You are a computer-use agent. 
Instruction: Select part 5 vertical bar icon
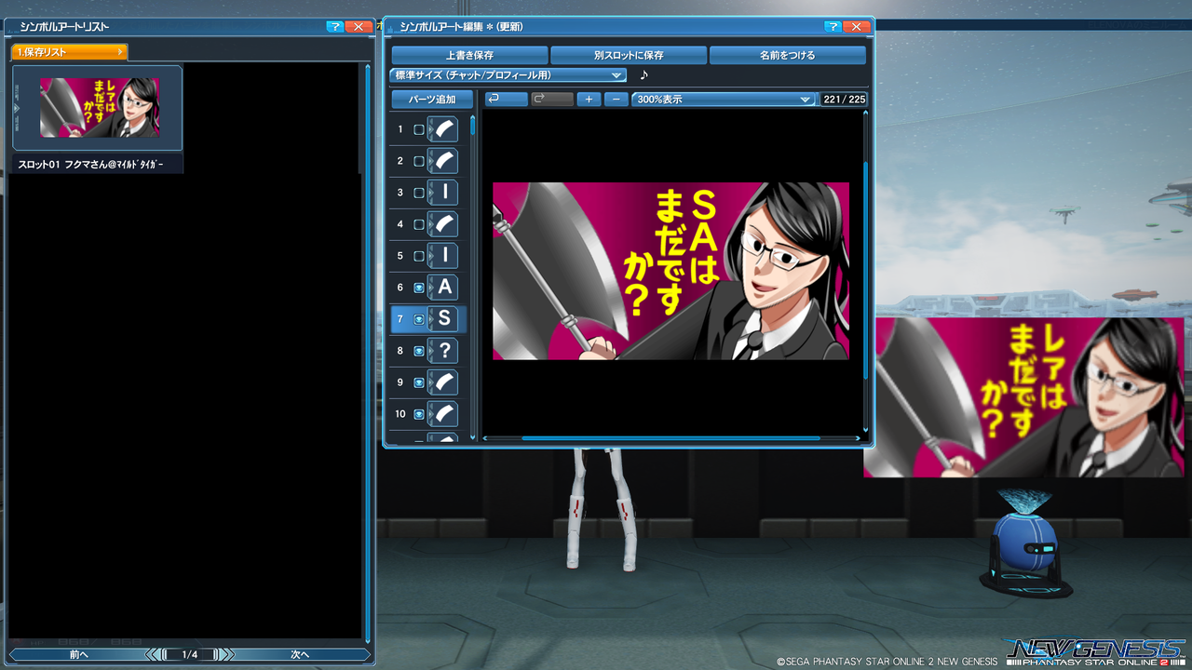click(444, 256)
